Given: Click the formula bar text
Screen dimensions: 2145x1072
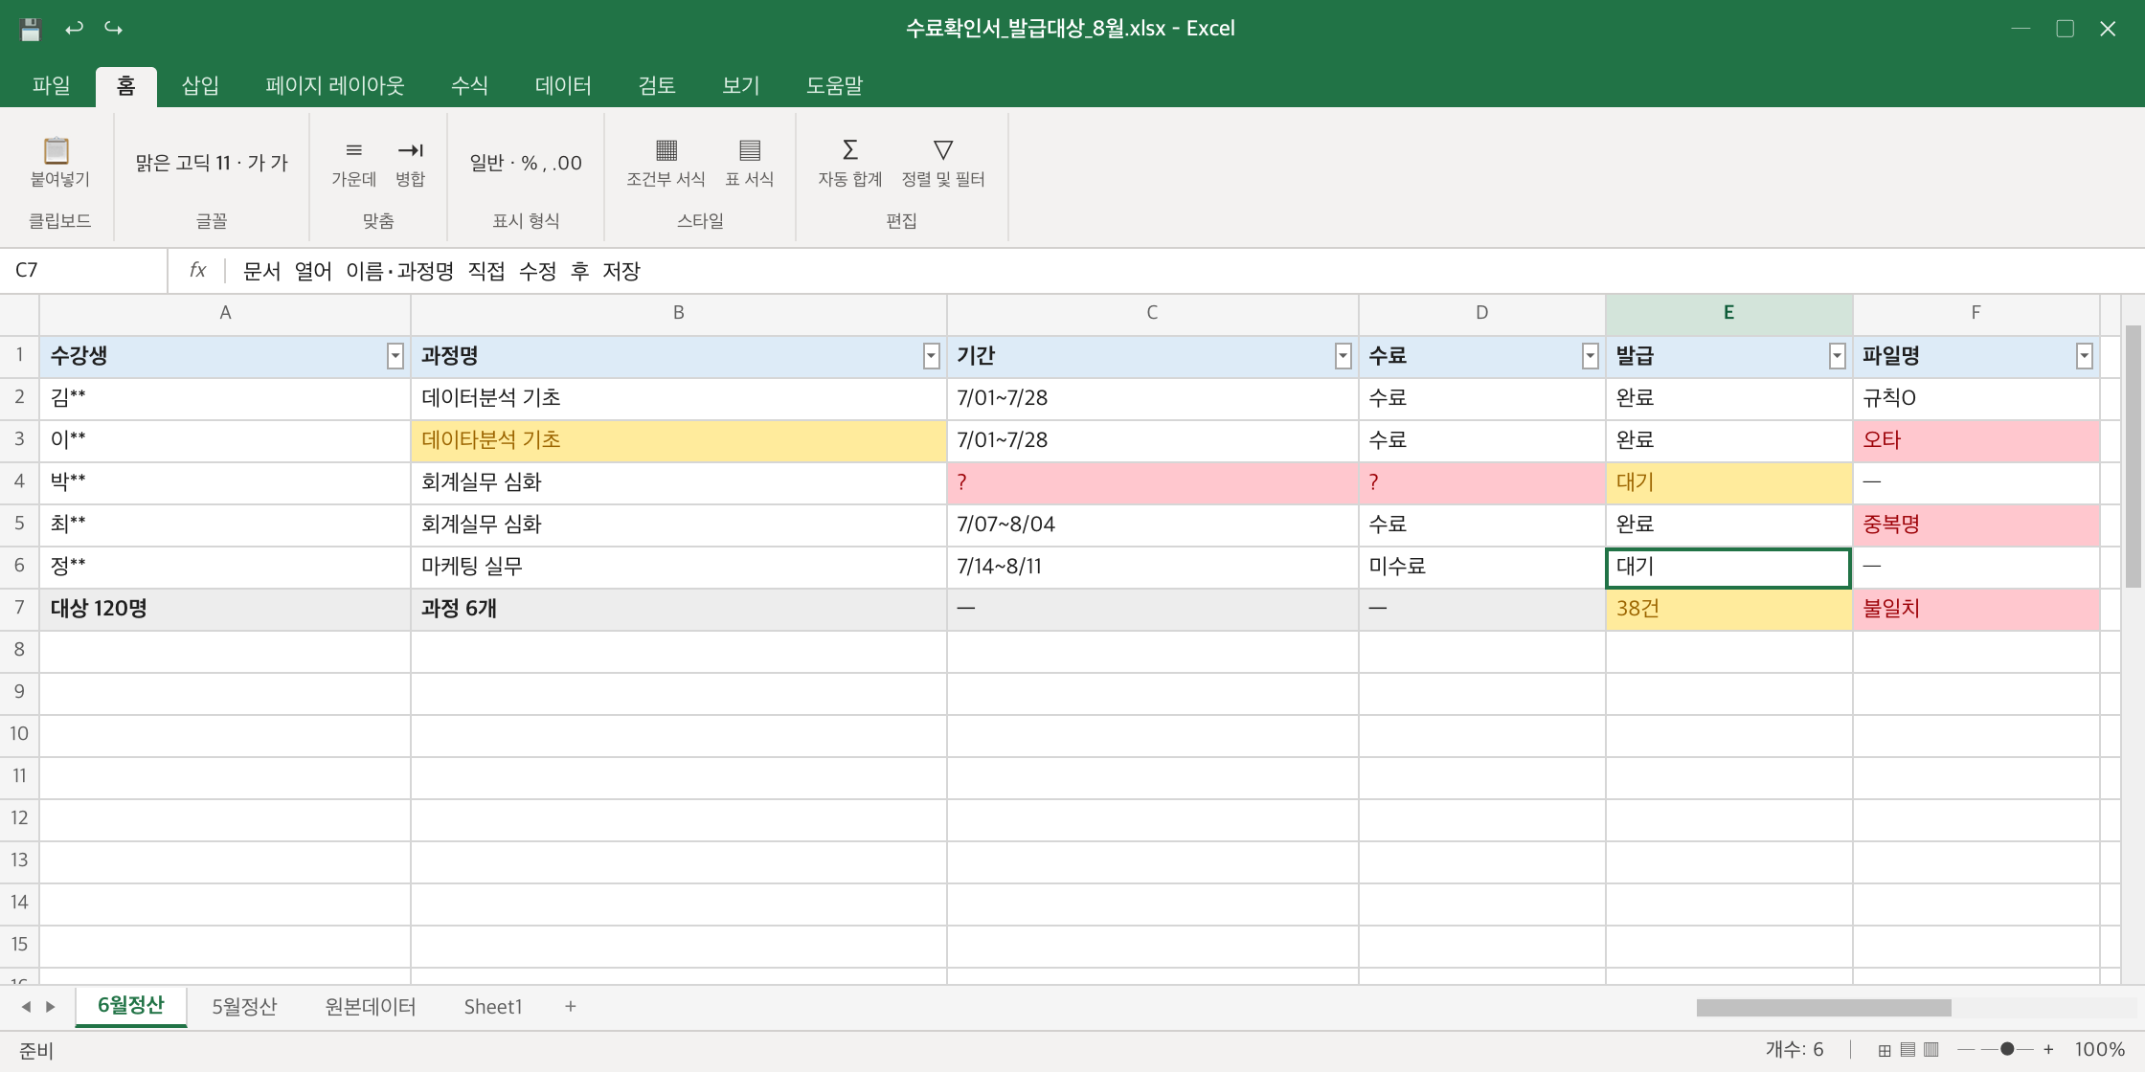Looking at the screenshot, I should click(x=441, y=272).
